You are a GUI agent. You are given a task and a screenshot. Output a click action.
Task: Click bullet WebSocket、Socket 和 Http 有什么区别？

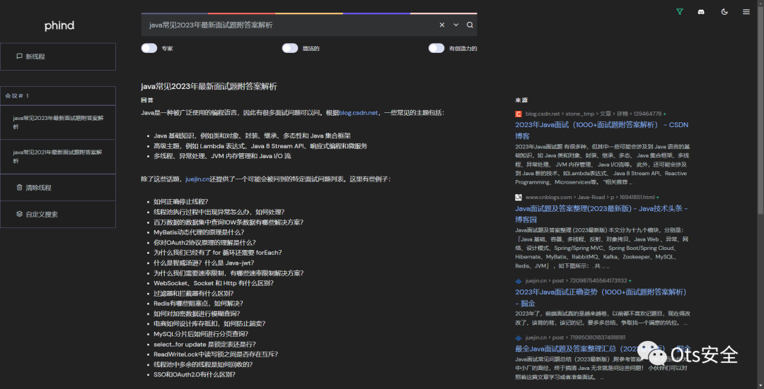click(x=214, y=283)
